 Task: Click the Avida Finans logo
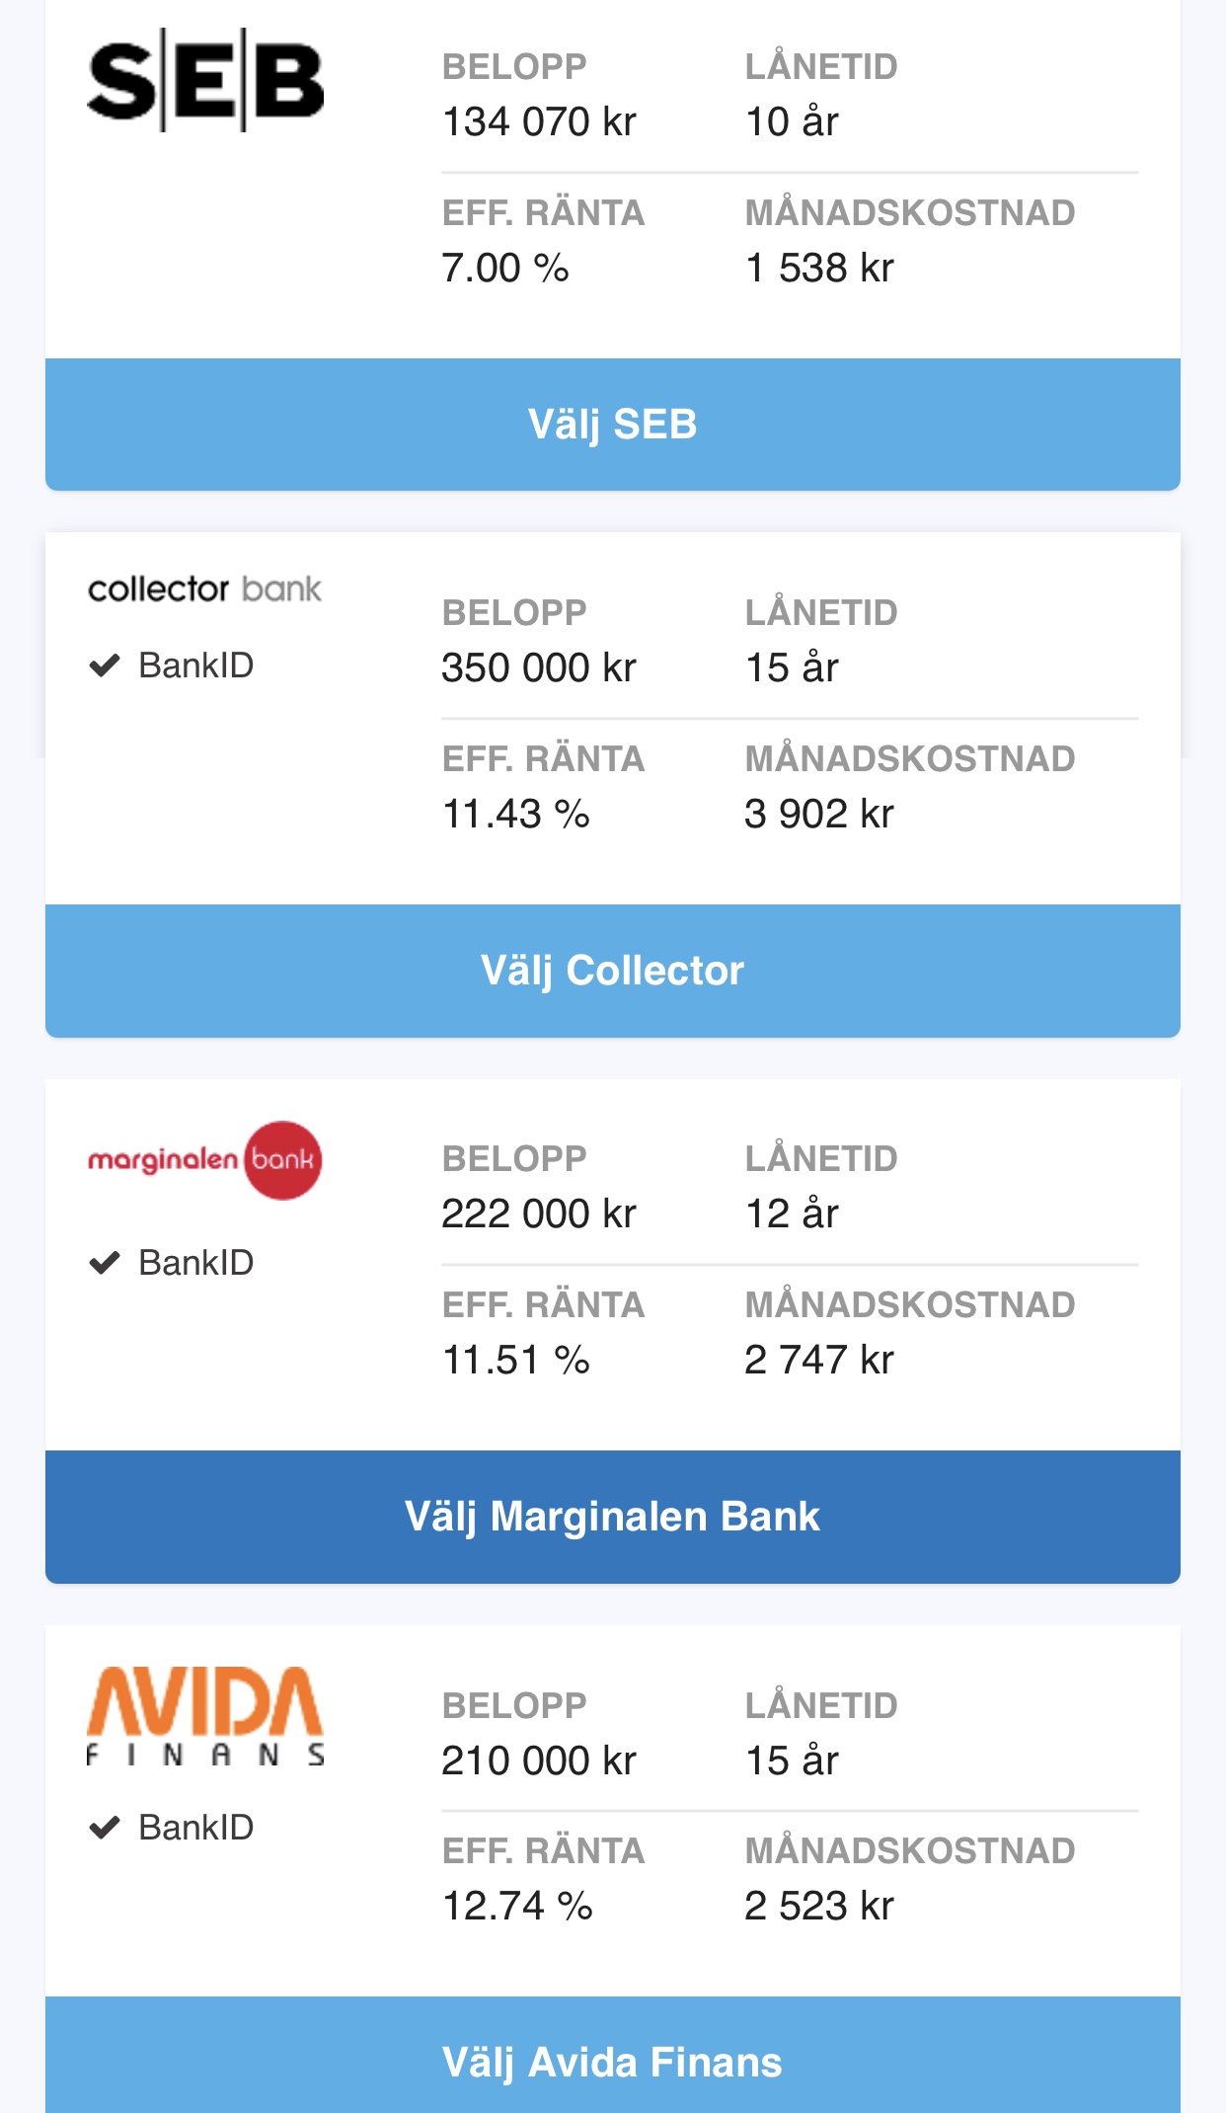tap(205, 1716)
